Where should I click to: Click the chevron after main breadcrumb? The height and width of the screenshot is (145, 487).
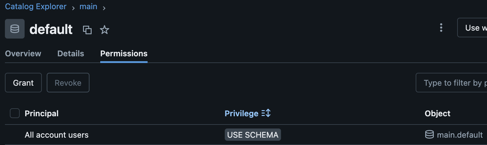click(x=104, y=8)
